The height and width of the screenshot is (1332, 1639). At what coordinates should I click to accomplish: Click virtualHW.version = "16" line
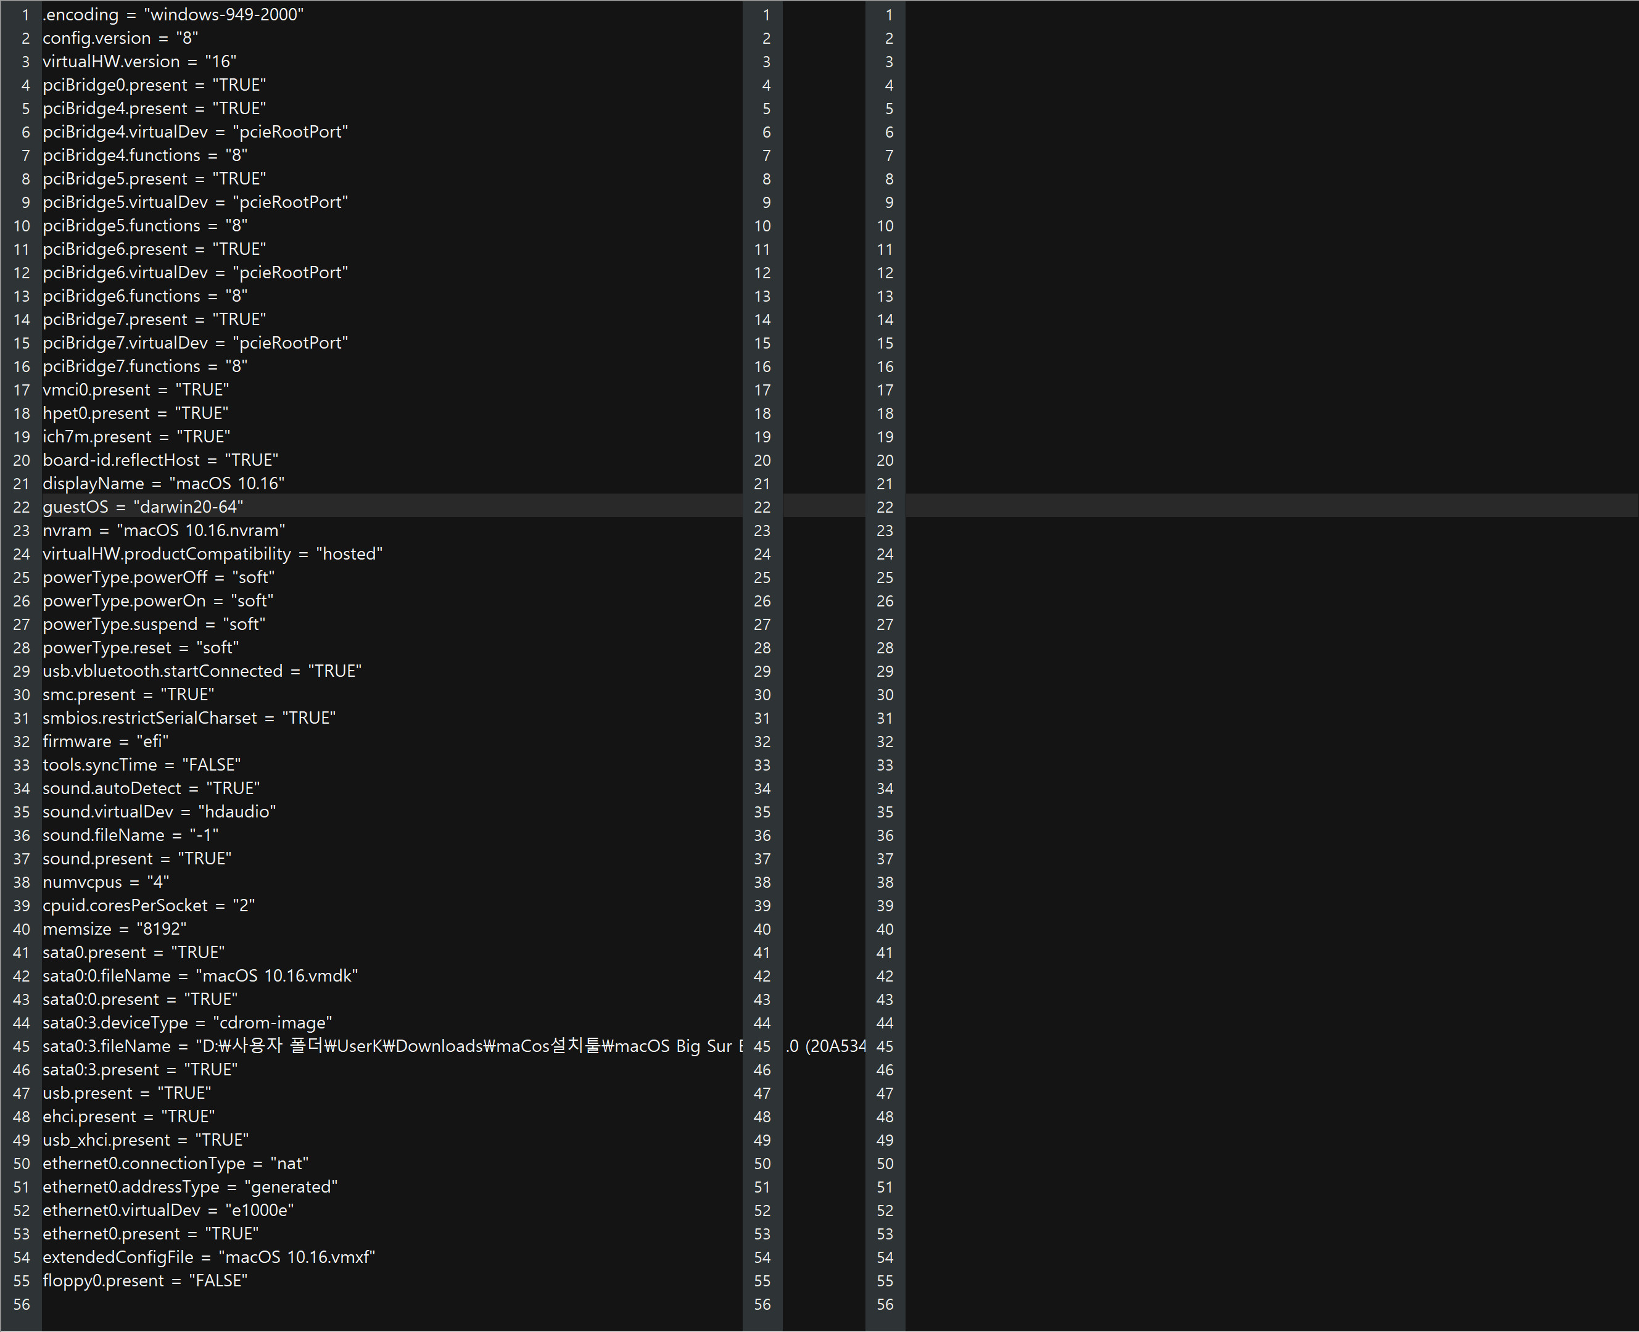point(139,61)
